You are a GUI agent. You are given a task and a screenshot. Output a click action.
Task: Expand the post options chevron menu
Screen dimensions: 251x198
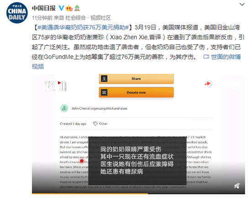click(242, 4)
